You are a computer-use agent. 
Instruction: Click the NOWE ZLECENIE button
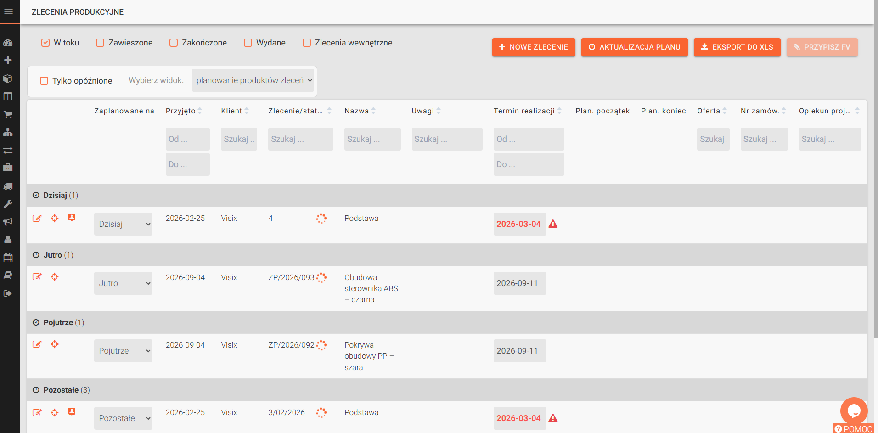[534, 47]
